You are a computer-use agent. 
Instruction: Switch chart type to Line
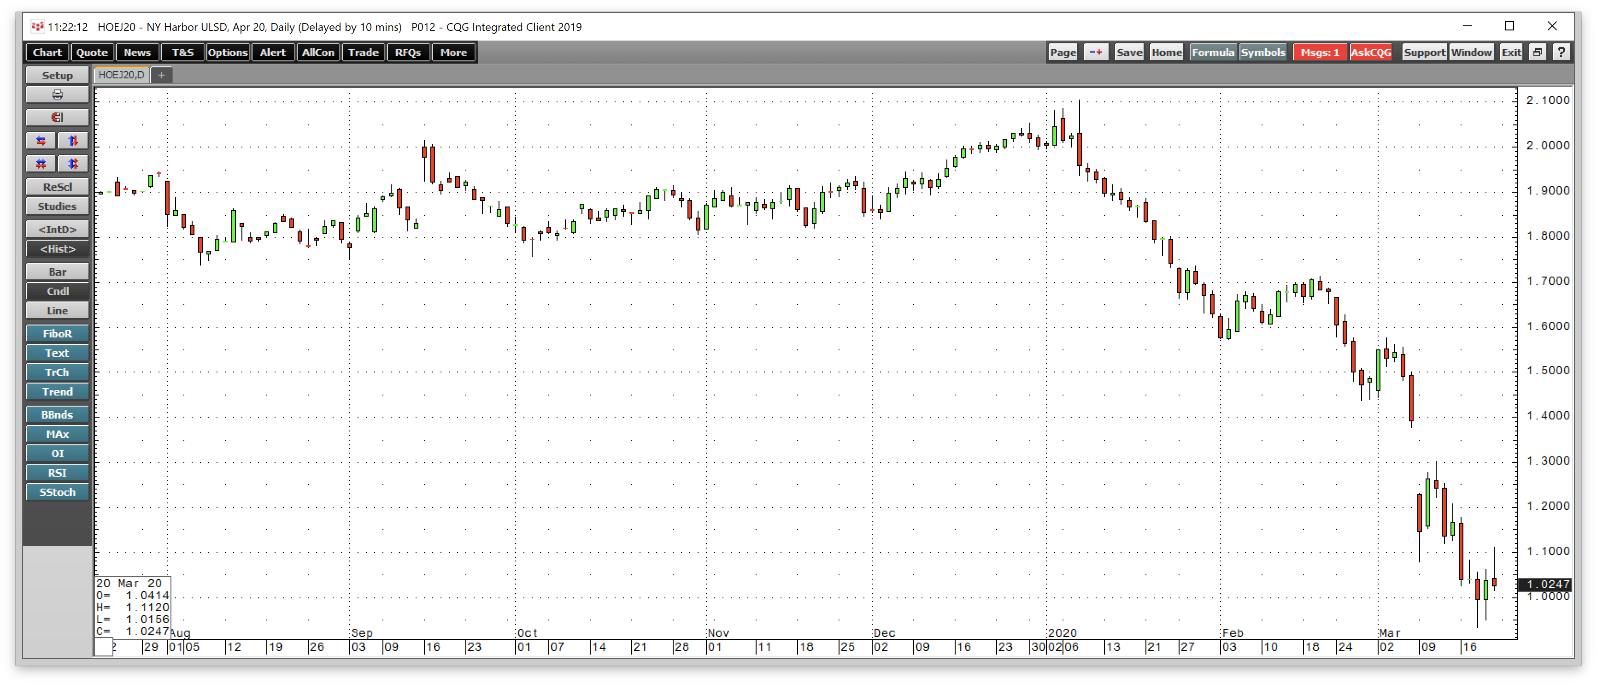57,310
